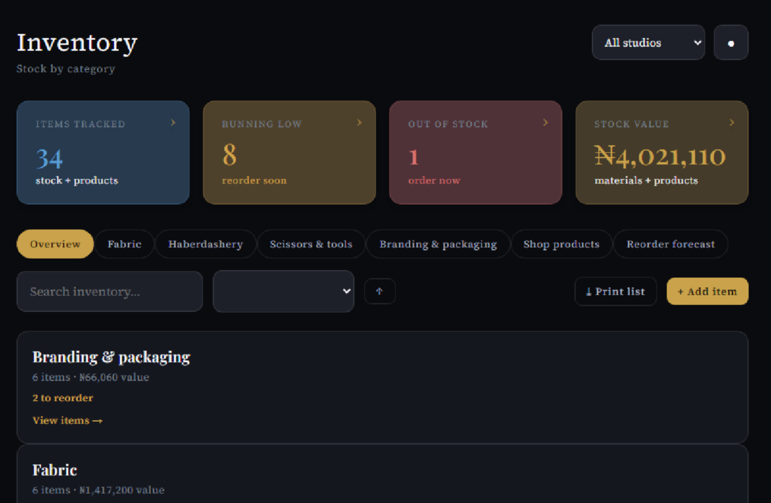Open the All studios dropdown
771x503 pixels.
point(648,42)
